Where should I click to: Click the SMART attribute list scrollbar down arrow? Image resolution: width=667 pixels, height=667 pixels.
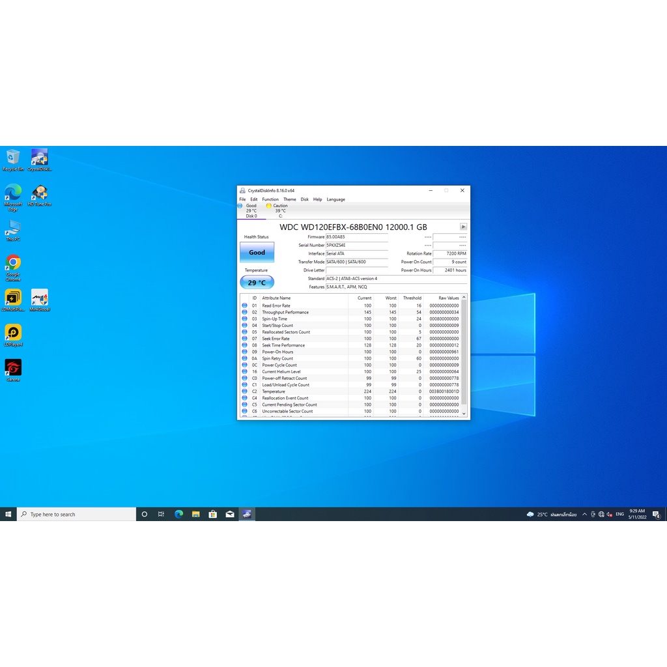(x=464, y=413)
